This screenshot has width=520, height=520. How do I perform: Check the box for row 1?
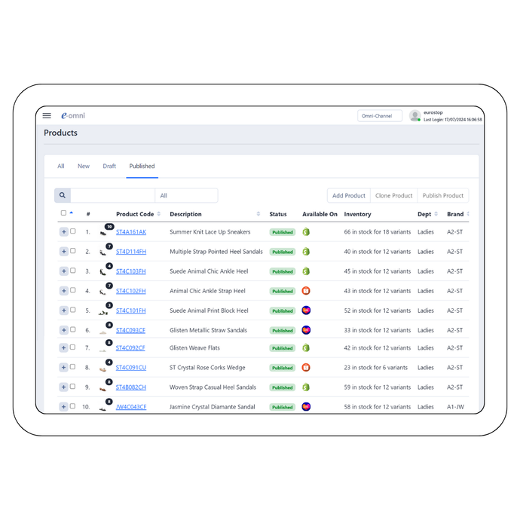coord(73,231)
